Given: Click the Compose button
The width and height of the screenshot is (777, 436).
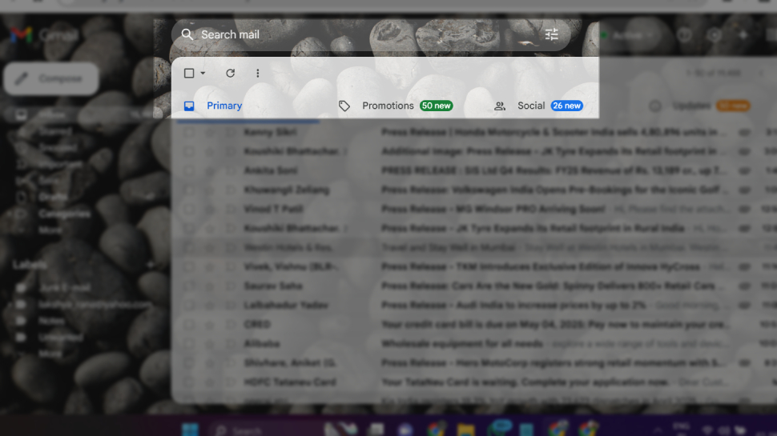Looking at the screenshot, I should pos(51,78).
